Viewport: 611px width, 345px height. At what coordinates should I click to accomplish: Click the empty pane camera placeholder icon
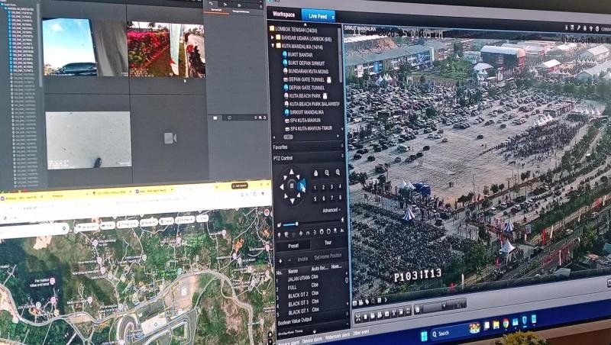(x=170, y=138)
